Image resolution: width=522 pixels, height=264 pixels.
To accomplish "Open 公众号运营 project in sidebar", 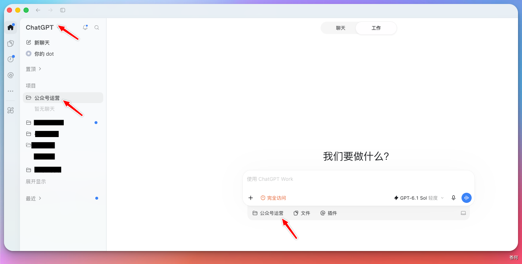I will (63, 98).
